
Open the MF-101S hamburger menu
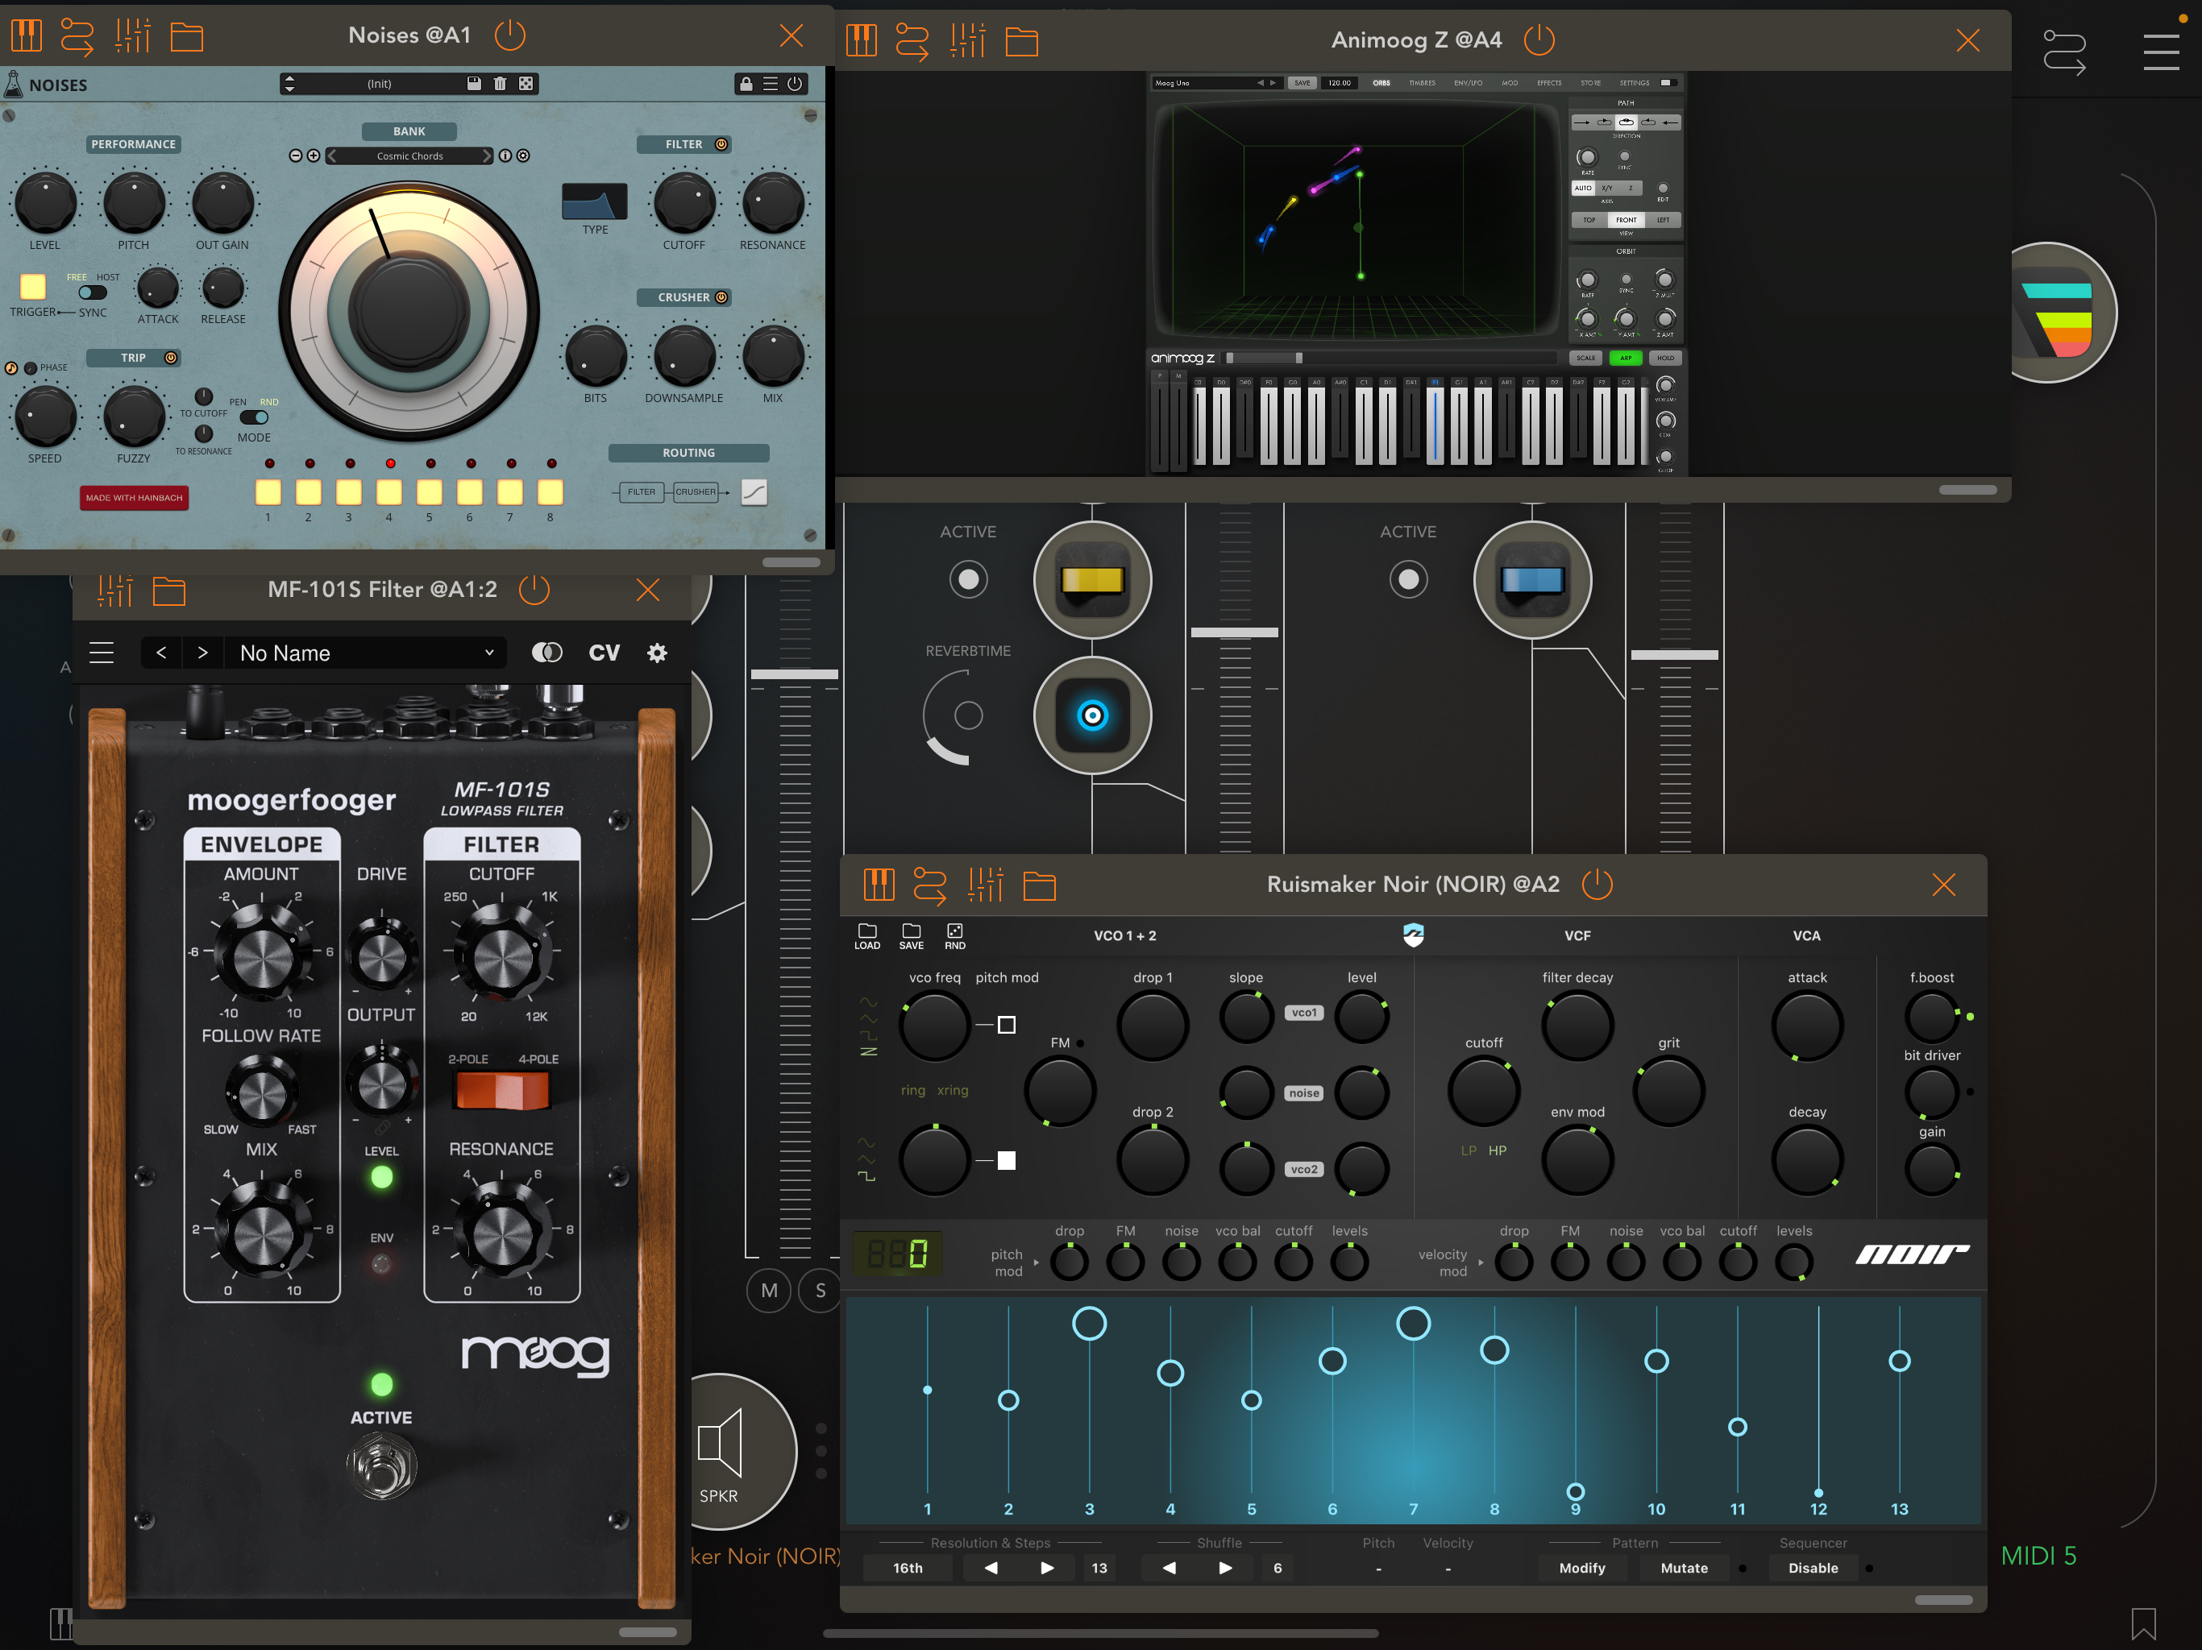click(102, 653)
